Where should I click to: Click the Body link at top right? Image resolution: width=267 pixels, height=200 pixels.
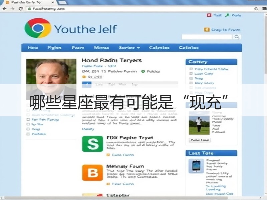click(237, 15)
